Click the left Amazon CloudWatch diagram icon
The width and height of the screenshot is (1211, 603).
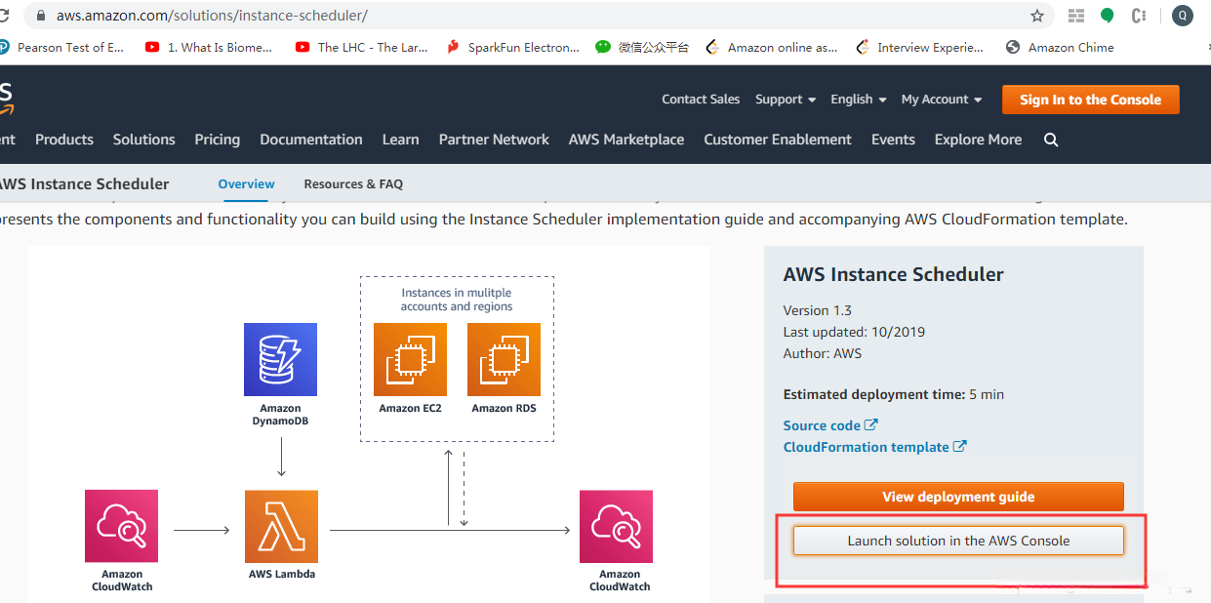[122, 527]
